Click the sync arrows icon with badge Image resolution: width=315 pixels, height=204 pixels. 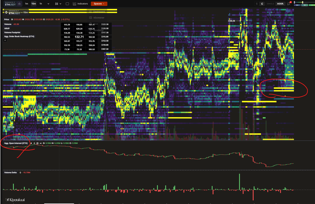[x=289, y=4]
